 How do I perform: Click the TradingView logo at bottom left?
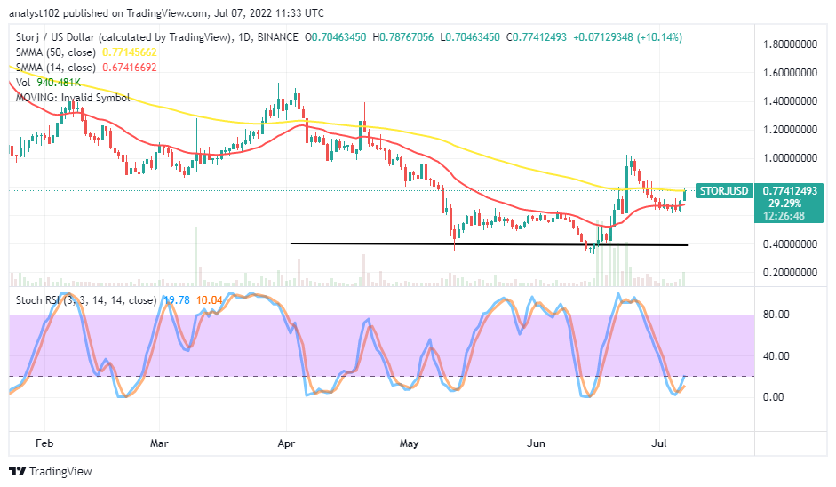tap(46, 472)
